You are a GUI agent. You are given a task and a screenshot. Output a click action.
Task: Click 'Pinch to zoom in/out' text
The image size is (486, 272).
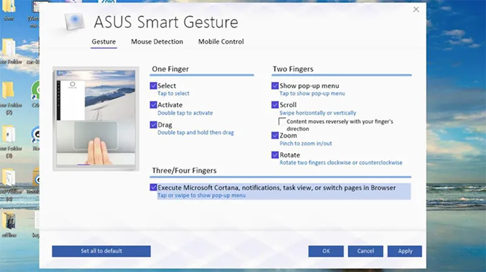click(x=306, y=143)
